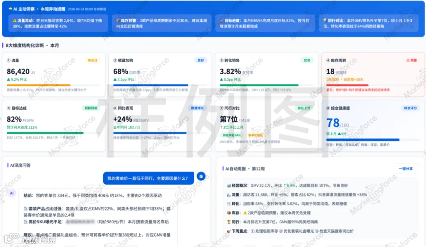
Task: Click the green 8.4% value in 经营概况 row
Action: pyautogui.click(x=290, y=185)
